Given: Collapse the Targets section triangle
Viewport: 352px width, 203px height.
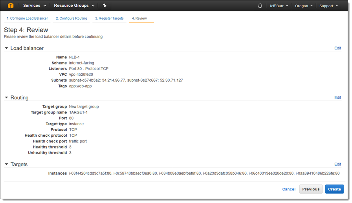Looking at the screenshot, I should click(x=6, y=165).
